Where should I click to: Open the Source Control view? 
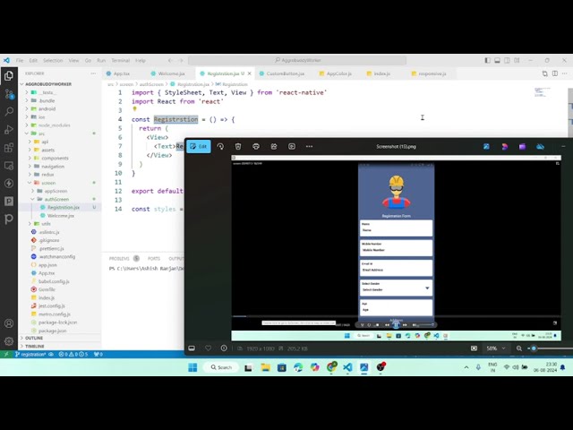point(9,93)
